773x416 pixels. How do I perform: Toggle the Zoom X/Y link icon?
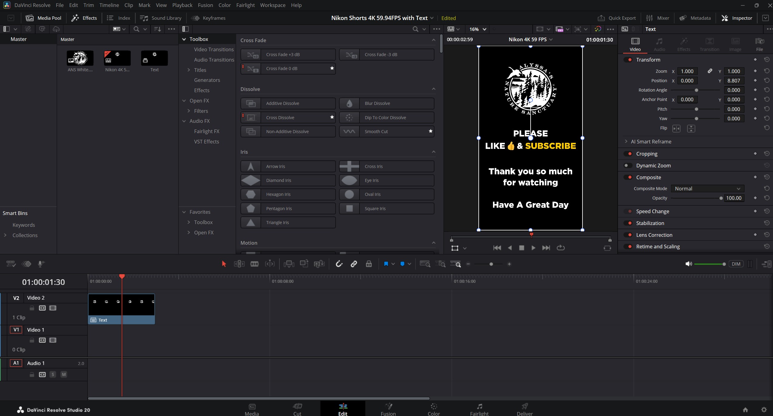pos(710,71)
